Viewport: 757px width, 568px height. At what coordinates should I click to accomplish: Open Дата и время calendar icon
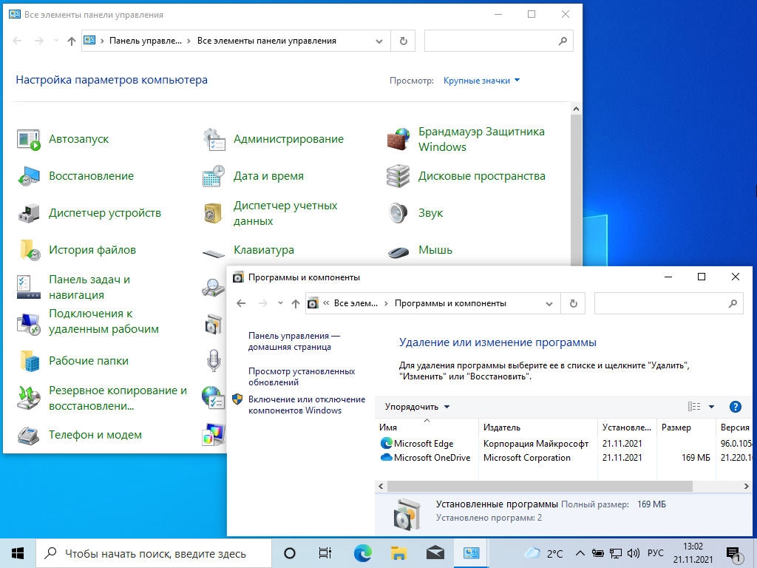coord(214,176)
